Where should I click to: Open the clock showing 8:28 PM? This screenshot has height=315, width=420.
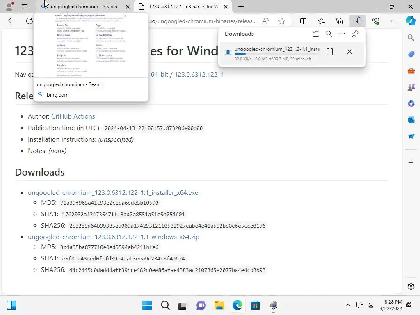(391, 305)
